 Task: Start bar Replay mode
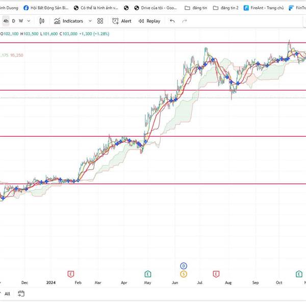click(x=149, y=21)
